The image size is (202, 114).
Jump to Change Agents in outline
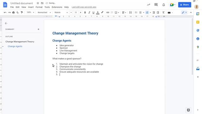(x=15, y=46)
